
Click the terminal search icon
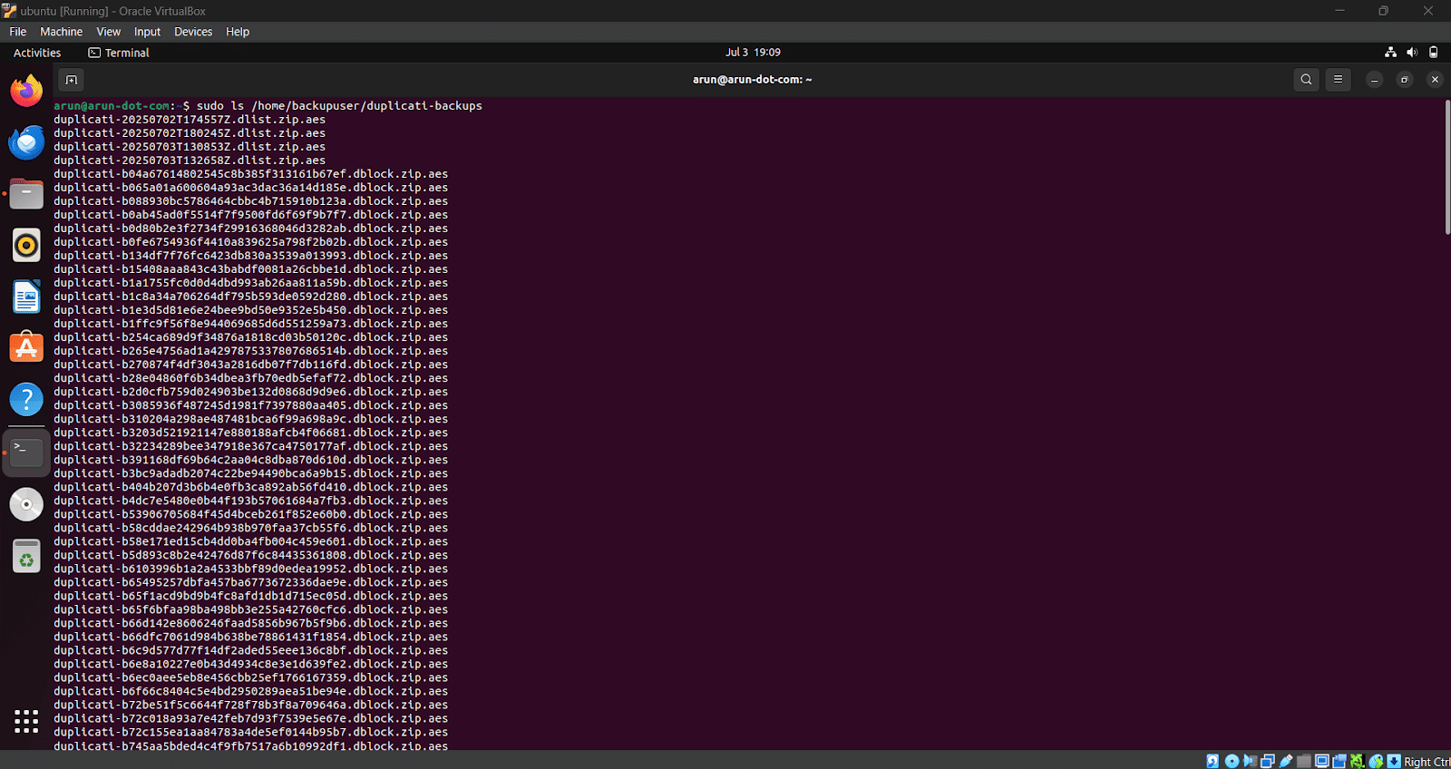pyautogui.click(x=1306, y=80)
